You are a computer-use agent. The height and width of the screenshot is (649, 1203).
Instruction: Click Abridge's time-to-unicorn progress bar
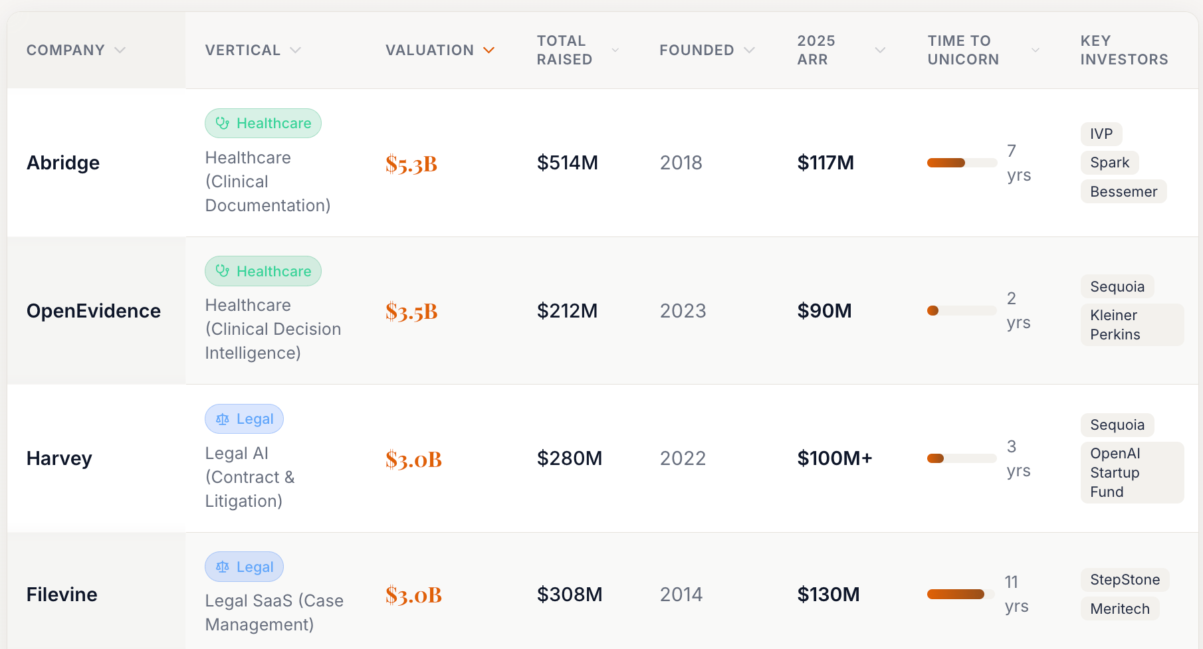(x=962, y=163)
